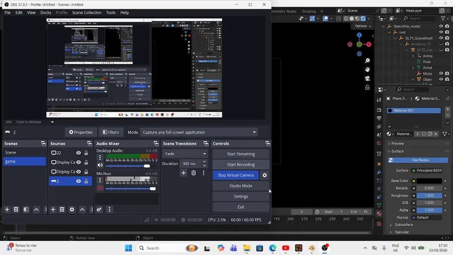
Task: Open Microsoft Edge from the taskbar
Action: 272,248
